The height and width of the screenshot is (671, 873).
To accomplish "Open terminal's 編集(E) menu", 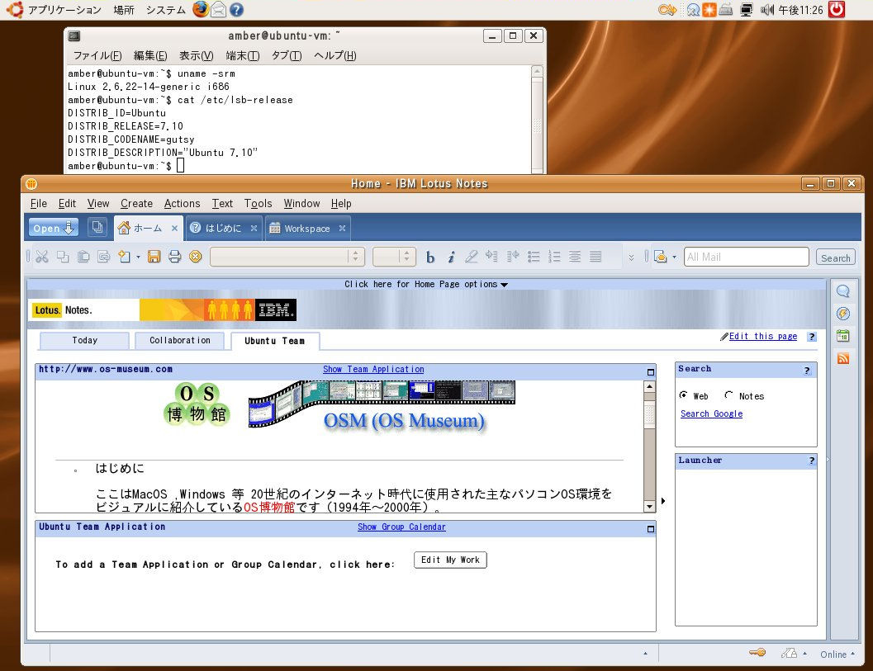I will click(150, 55).
